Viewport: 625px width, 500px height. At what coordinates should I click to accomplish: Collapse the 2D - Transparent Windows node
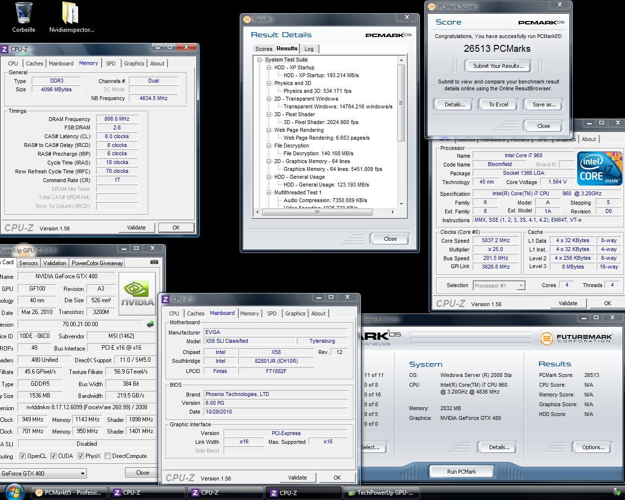[269, 99]
